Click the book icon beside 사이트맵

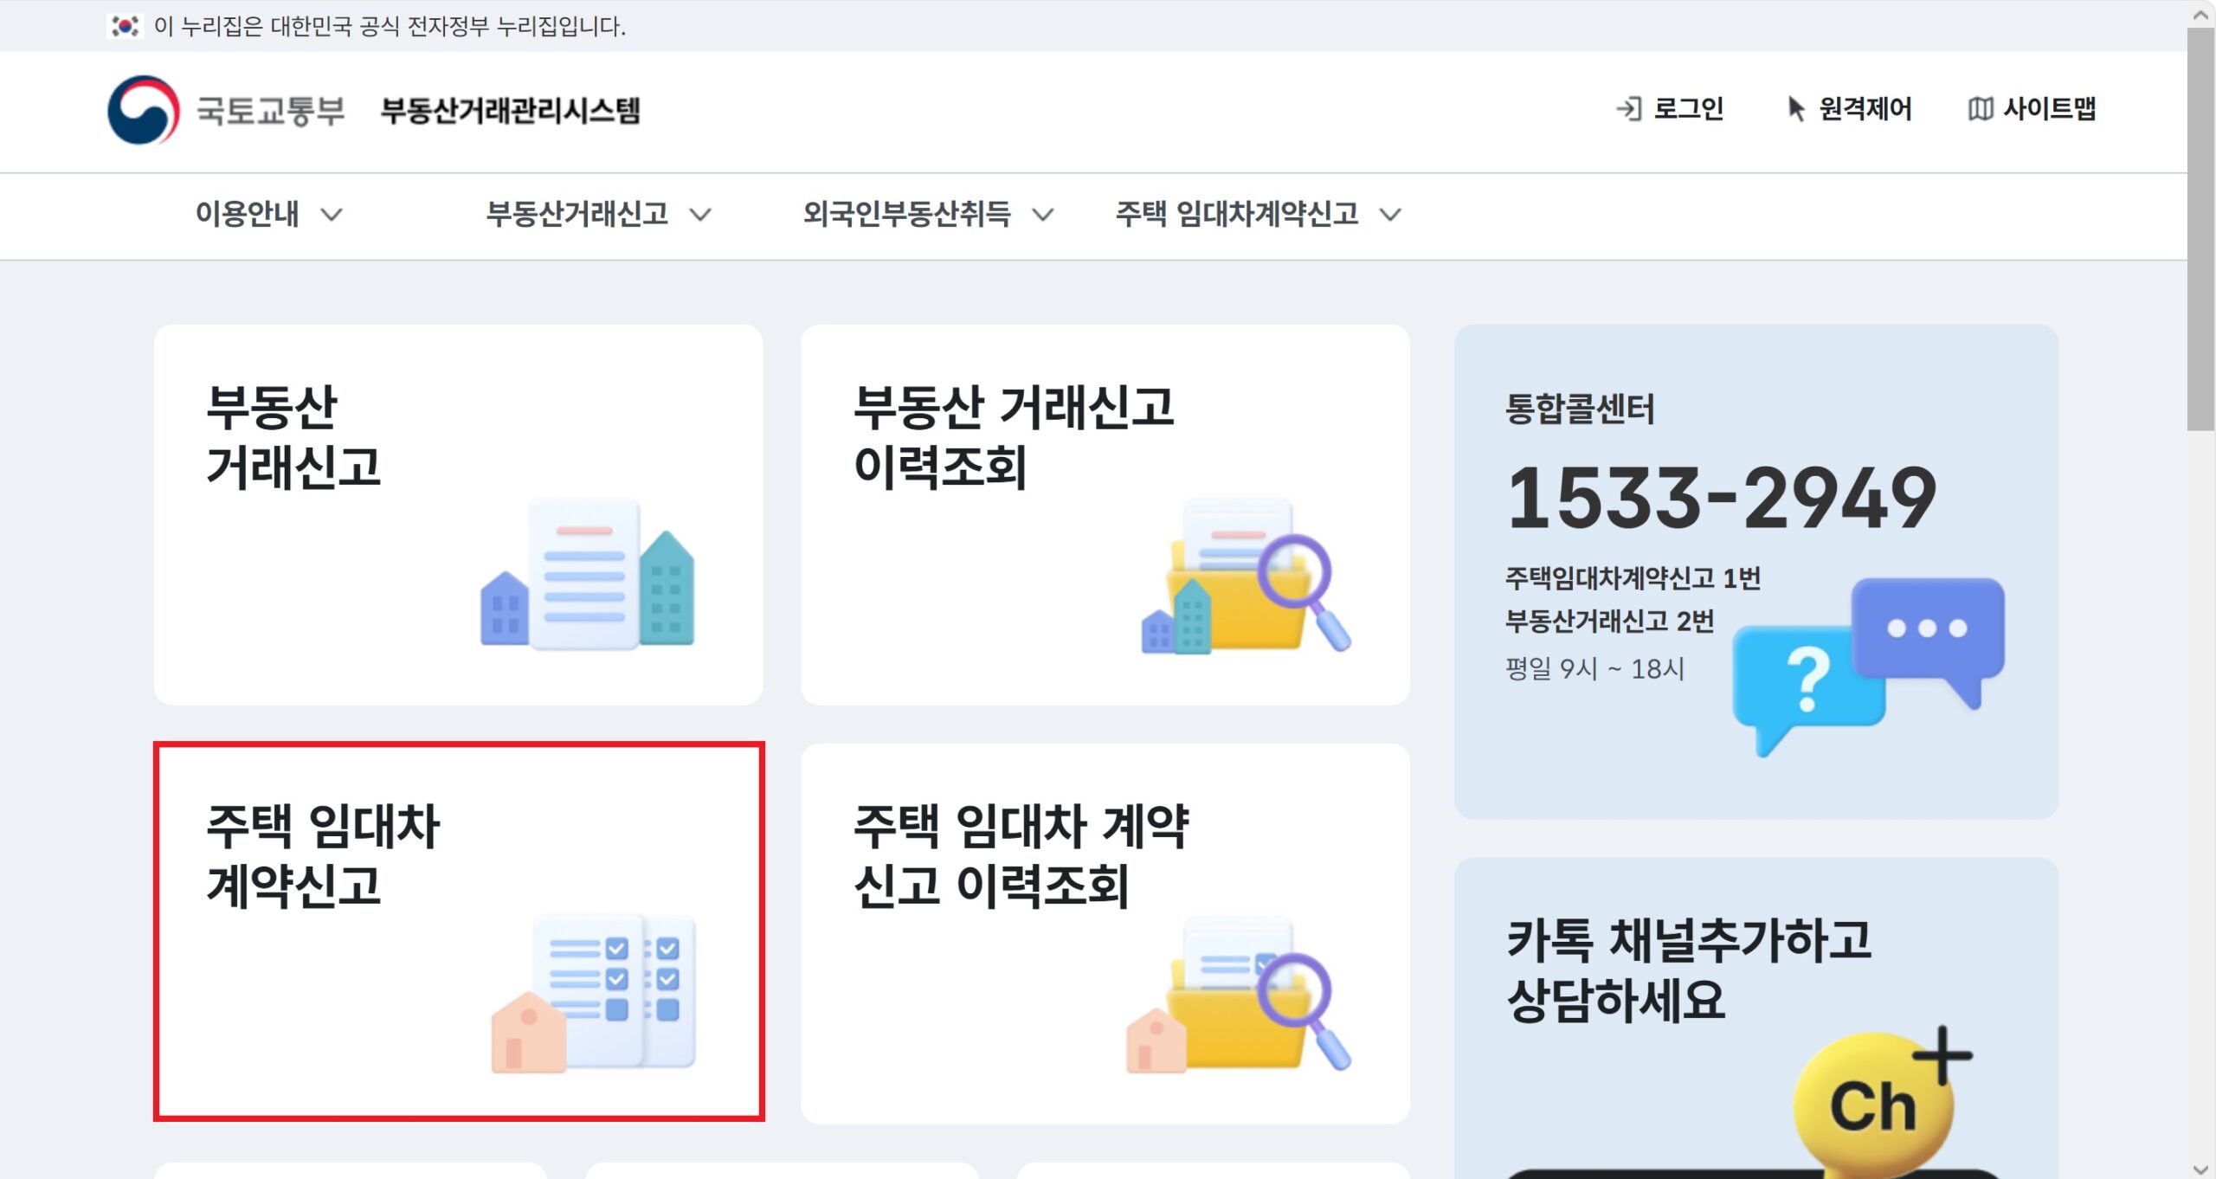click(x=1982, y=108)
